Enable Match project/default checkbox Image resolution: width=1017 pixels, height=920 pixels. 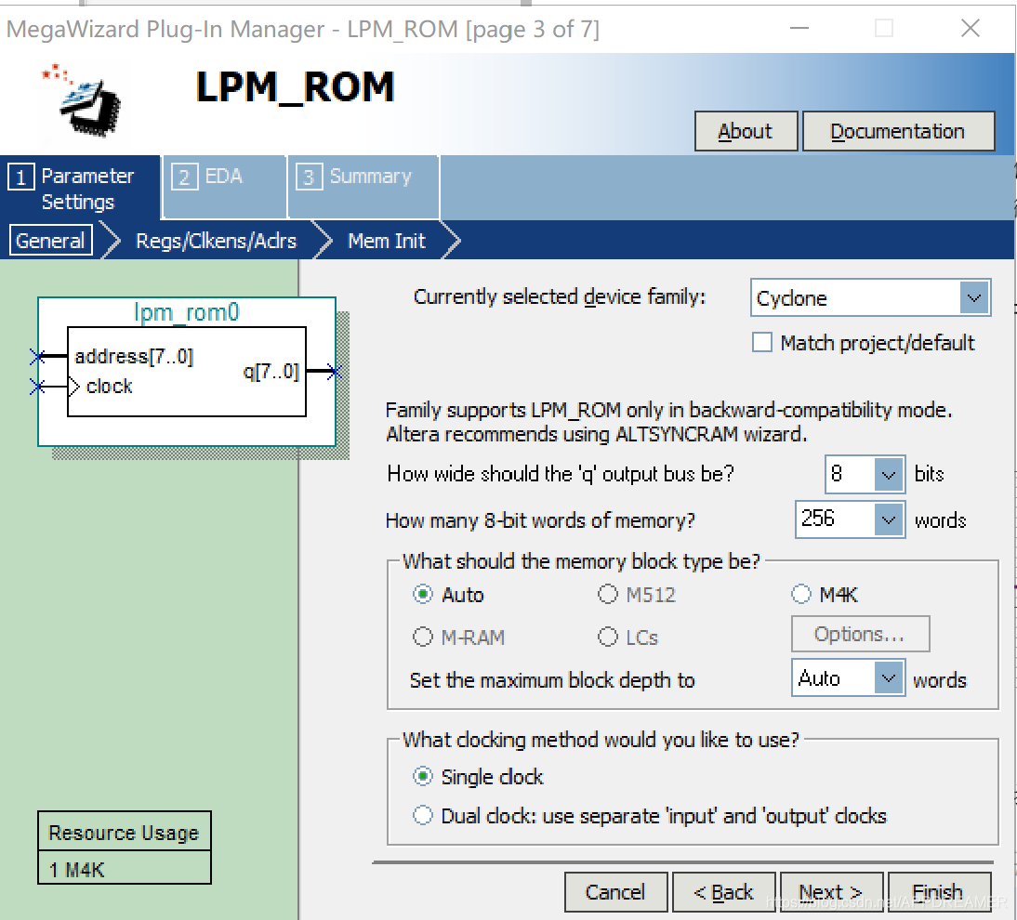coord(762,342)
